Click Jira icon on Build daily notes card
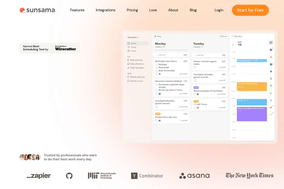284x189 pixels. tap(160, 74)
